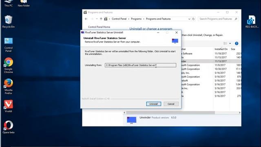This screenshot has height=147, width=261.
Task: Sort by Installed On column
Action: pyautogui.click(x=221, y=49)
